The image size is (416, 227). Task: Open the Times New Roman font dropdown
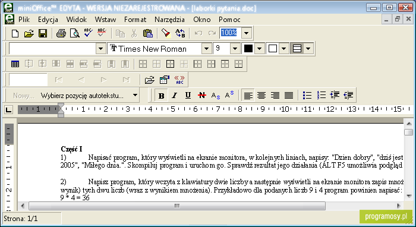point(206,49)
